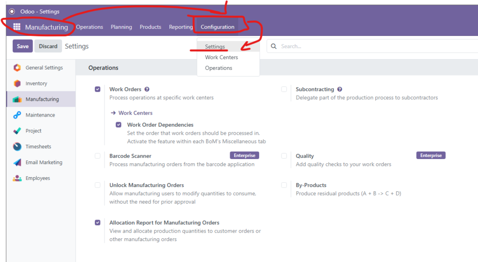
Task: Open the Email Marketing icon
Action: point(17,163)
